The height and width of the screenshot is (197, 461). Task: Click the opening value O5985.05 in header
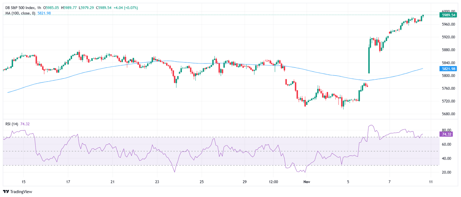51,7
